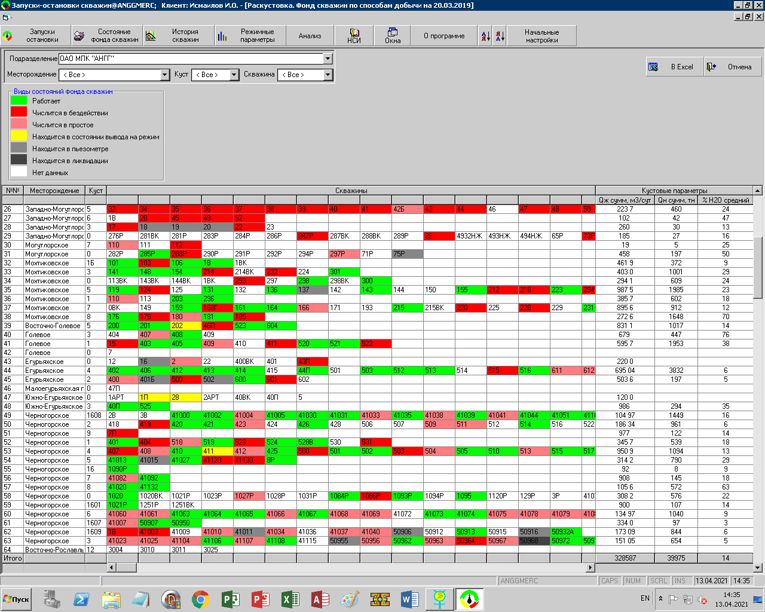Open the Пуск start menu

pos(16,599)
